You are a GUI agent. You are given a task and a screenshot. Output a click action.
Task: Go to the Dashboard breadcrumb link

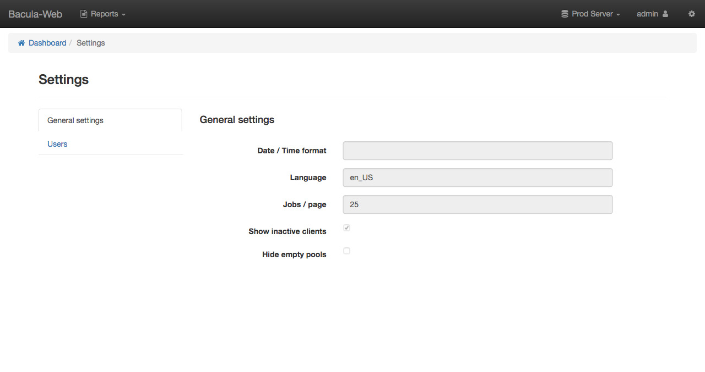click(47, 43)
